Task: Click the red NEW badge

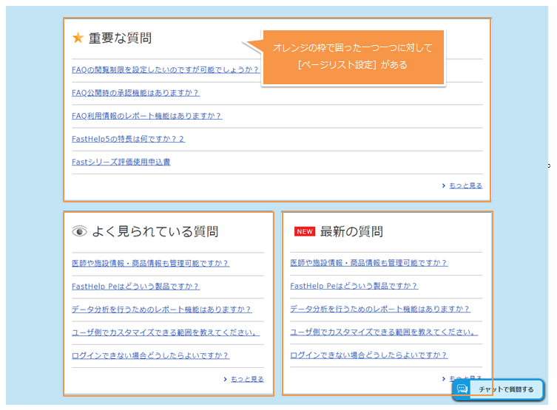Action: point(304,231)
